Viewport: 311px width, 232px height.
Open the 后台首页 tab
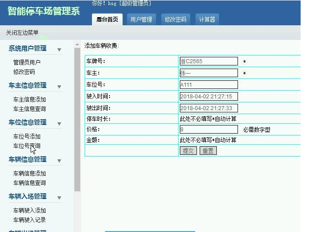coord(107,19)
